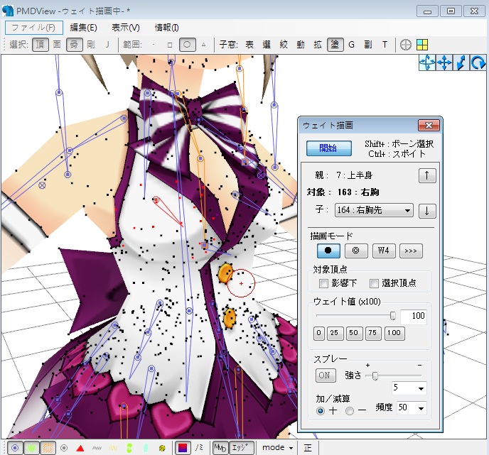
Task: Select solid dot paint mode button
Action: click(x=328, y=251)
